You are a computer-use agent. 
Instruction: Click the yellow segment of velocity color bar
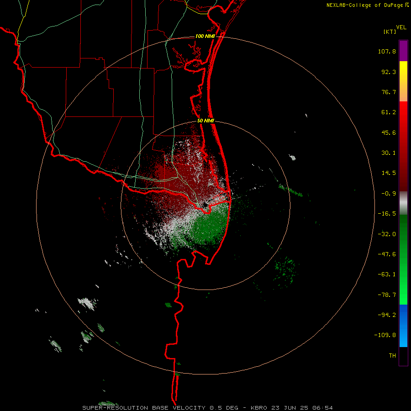point(403,69)
